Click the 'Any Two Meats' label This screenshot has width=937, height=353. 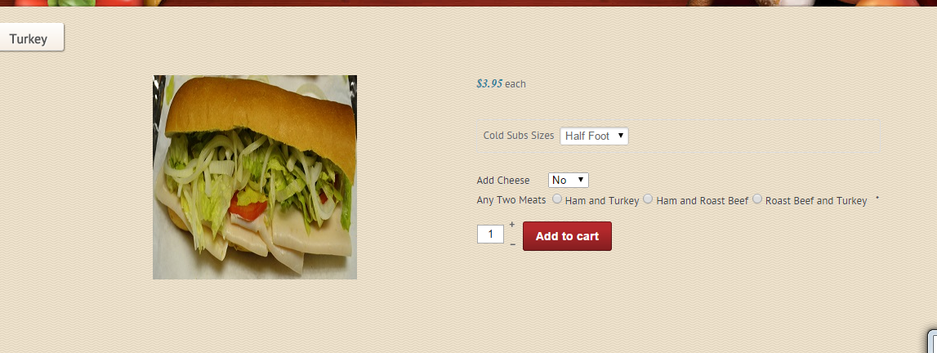point(511,200)
